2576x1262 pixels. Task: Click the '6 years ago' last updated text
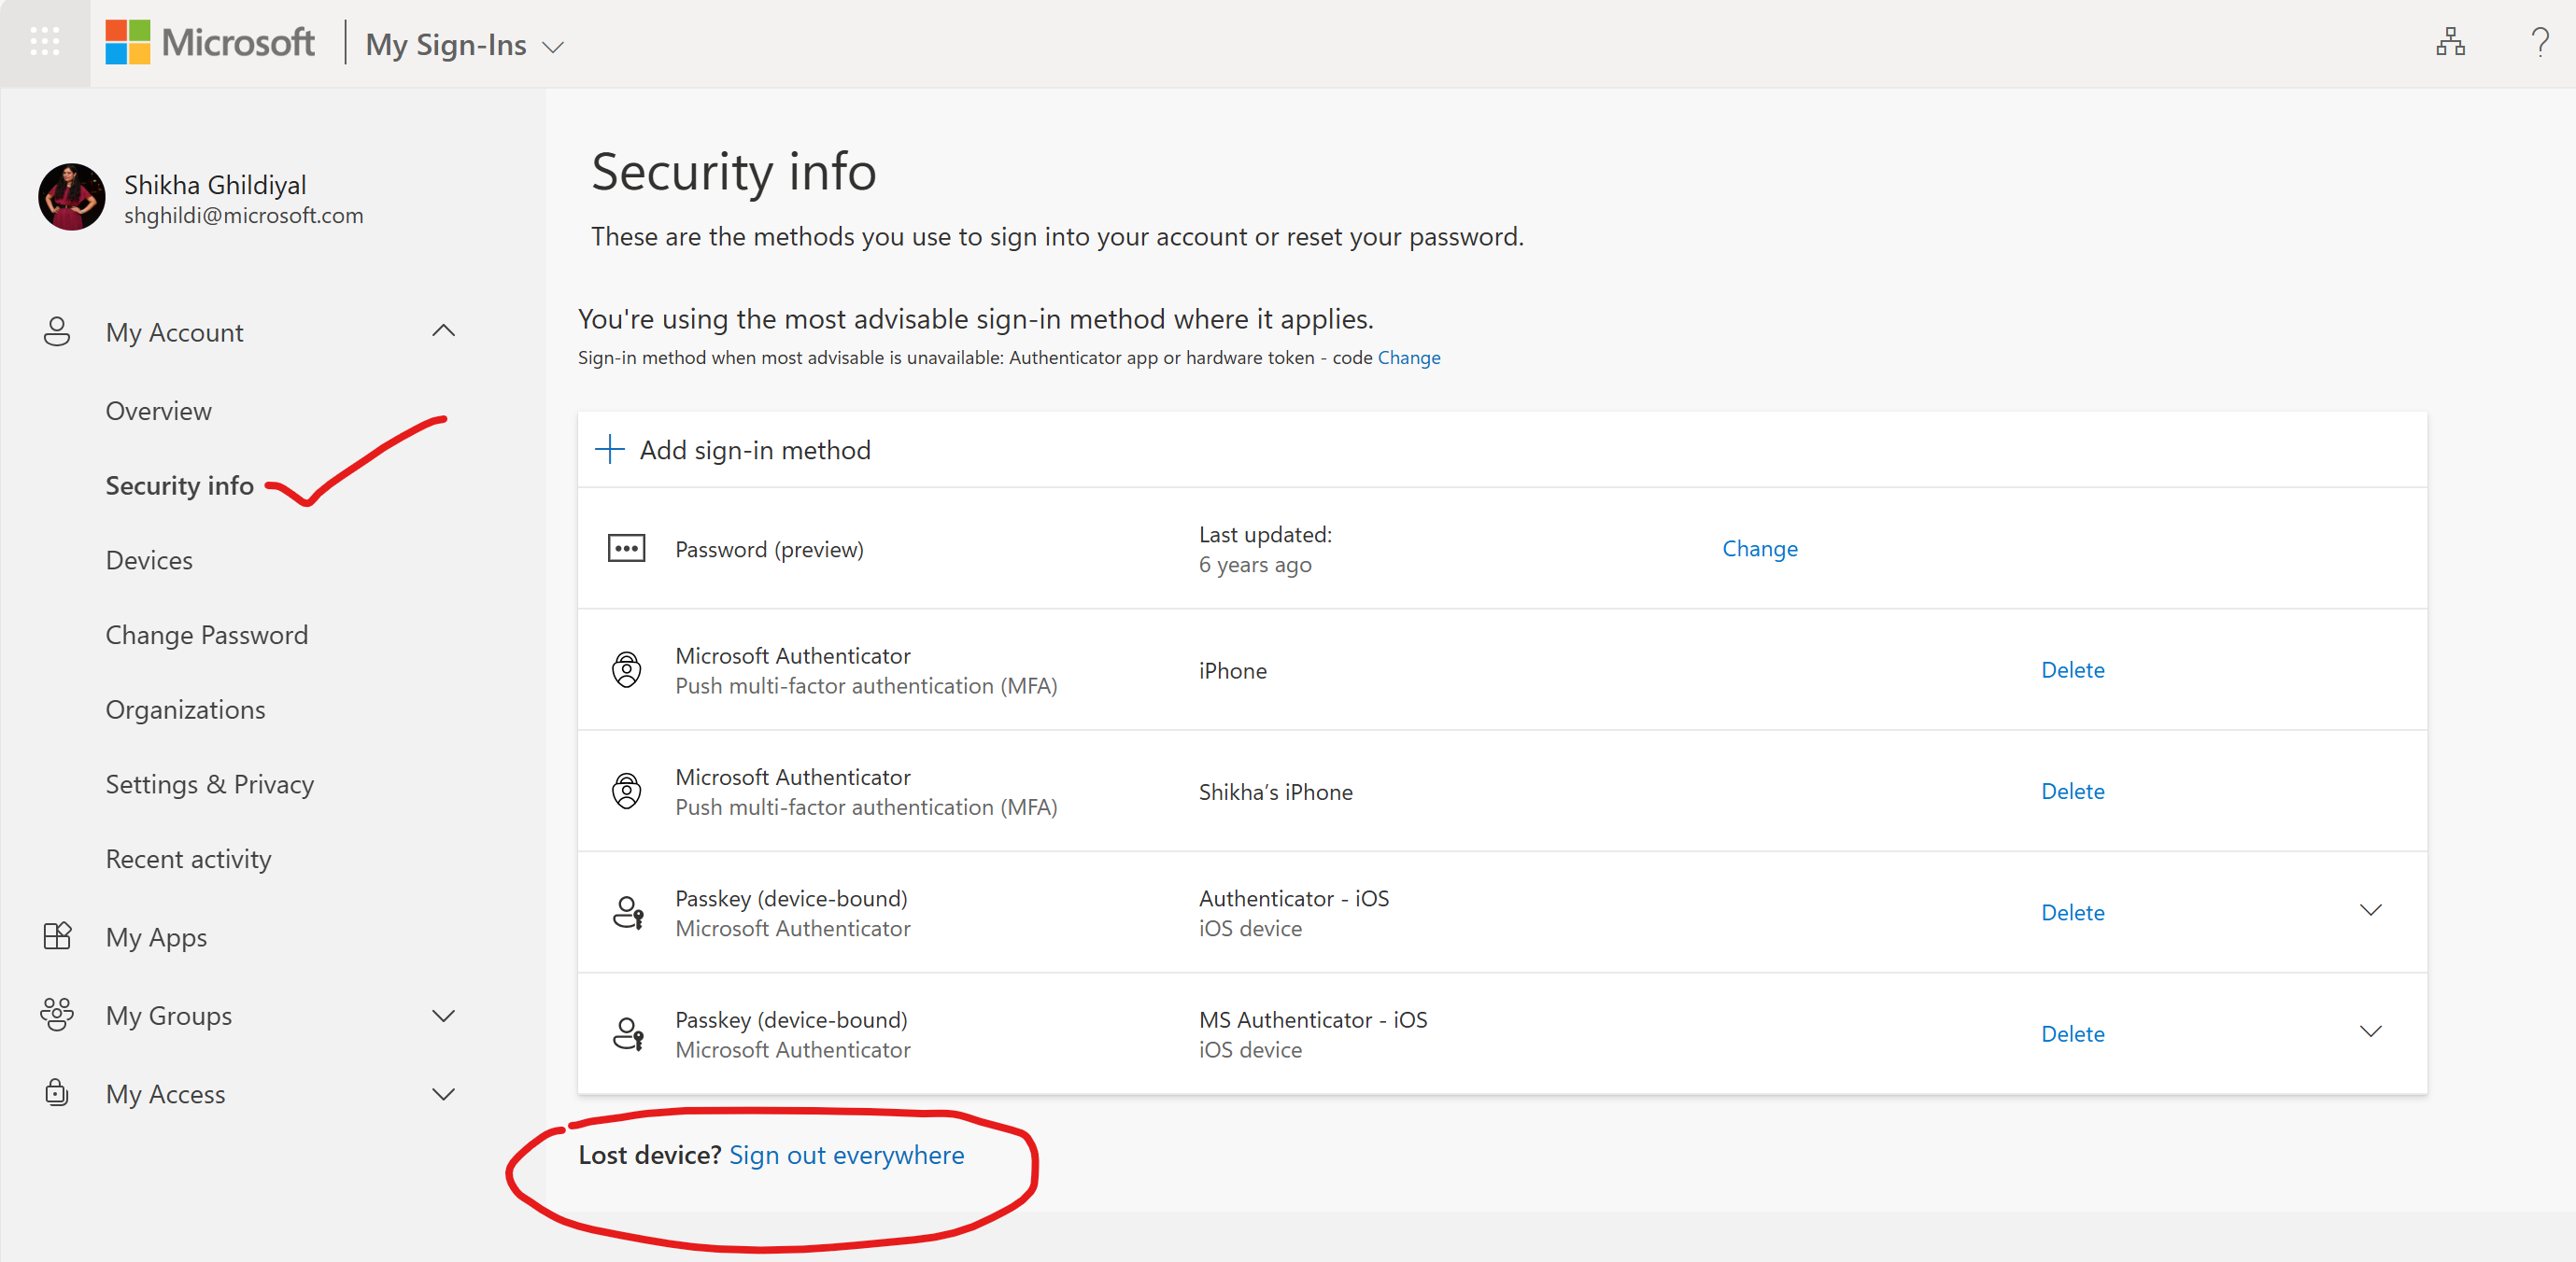[1255, 565]
